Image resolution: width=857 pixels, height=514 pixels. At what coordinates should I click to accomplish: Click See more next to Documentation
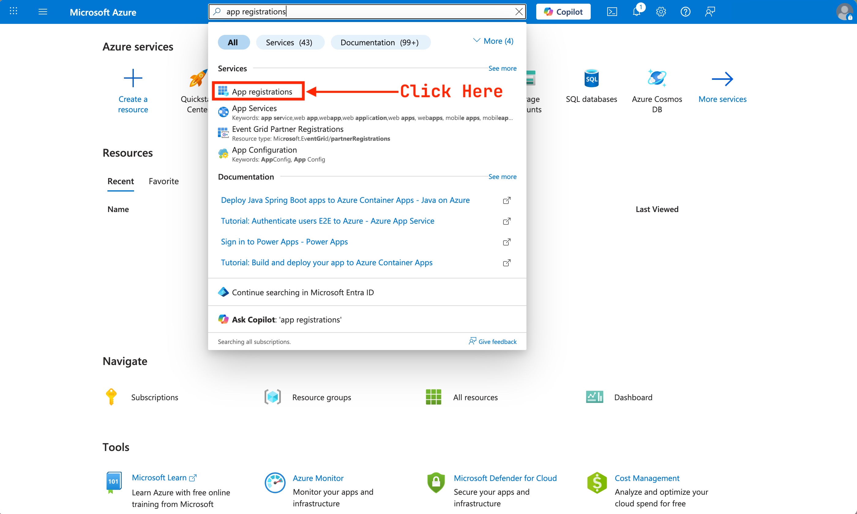(x=502, y=177)
